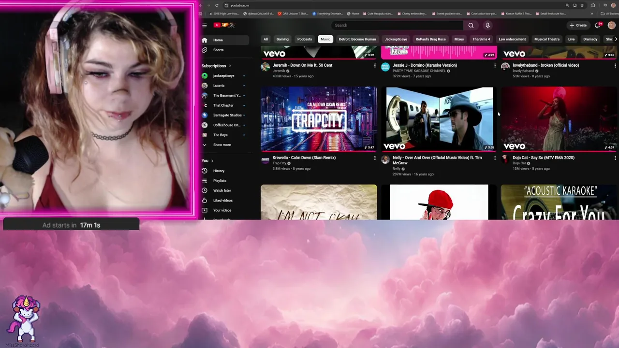The height and width of the screenshot is (348, 619).
Task: Open Doja Cat channel avatar
Action: pyautogui.click(x=505, y=159)
